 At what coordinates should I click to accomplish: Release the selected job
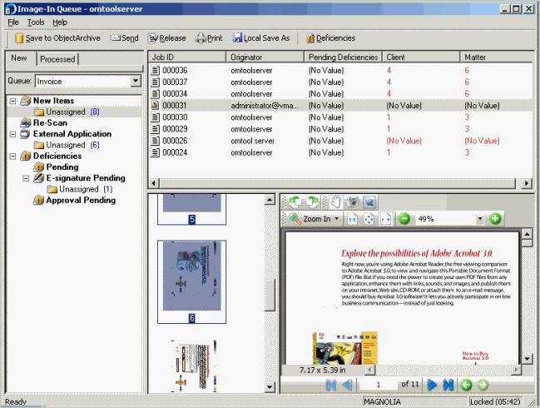(167, 38)
